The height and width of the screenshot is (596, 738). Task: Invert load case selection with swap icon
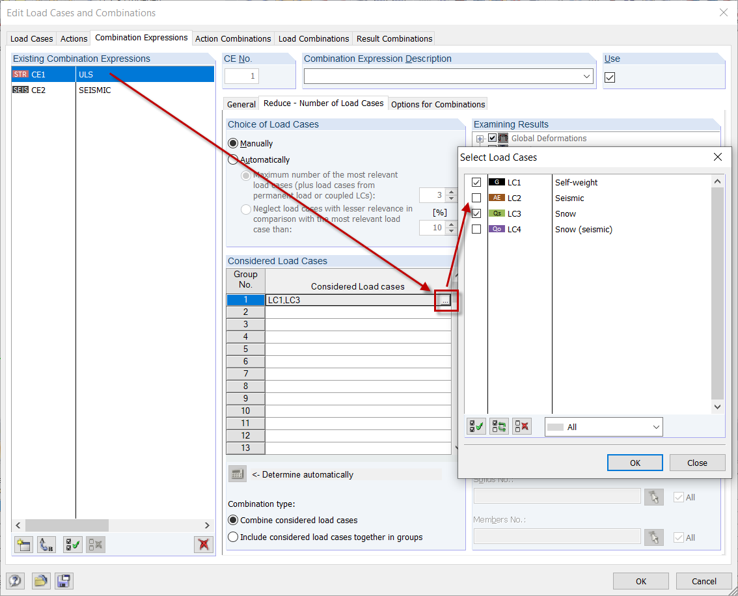pos(499,426)
